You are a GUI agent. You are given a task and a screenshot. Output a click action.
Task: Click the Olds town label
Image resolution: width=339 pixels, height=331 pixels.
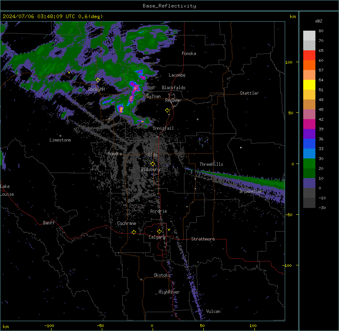(x=153, y=155)
